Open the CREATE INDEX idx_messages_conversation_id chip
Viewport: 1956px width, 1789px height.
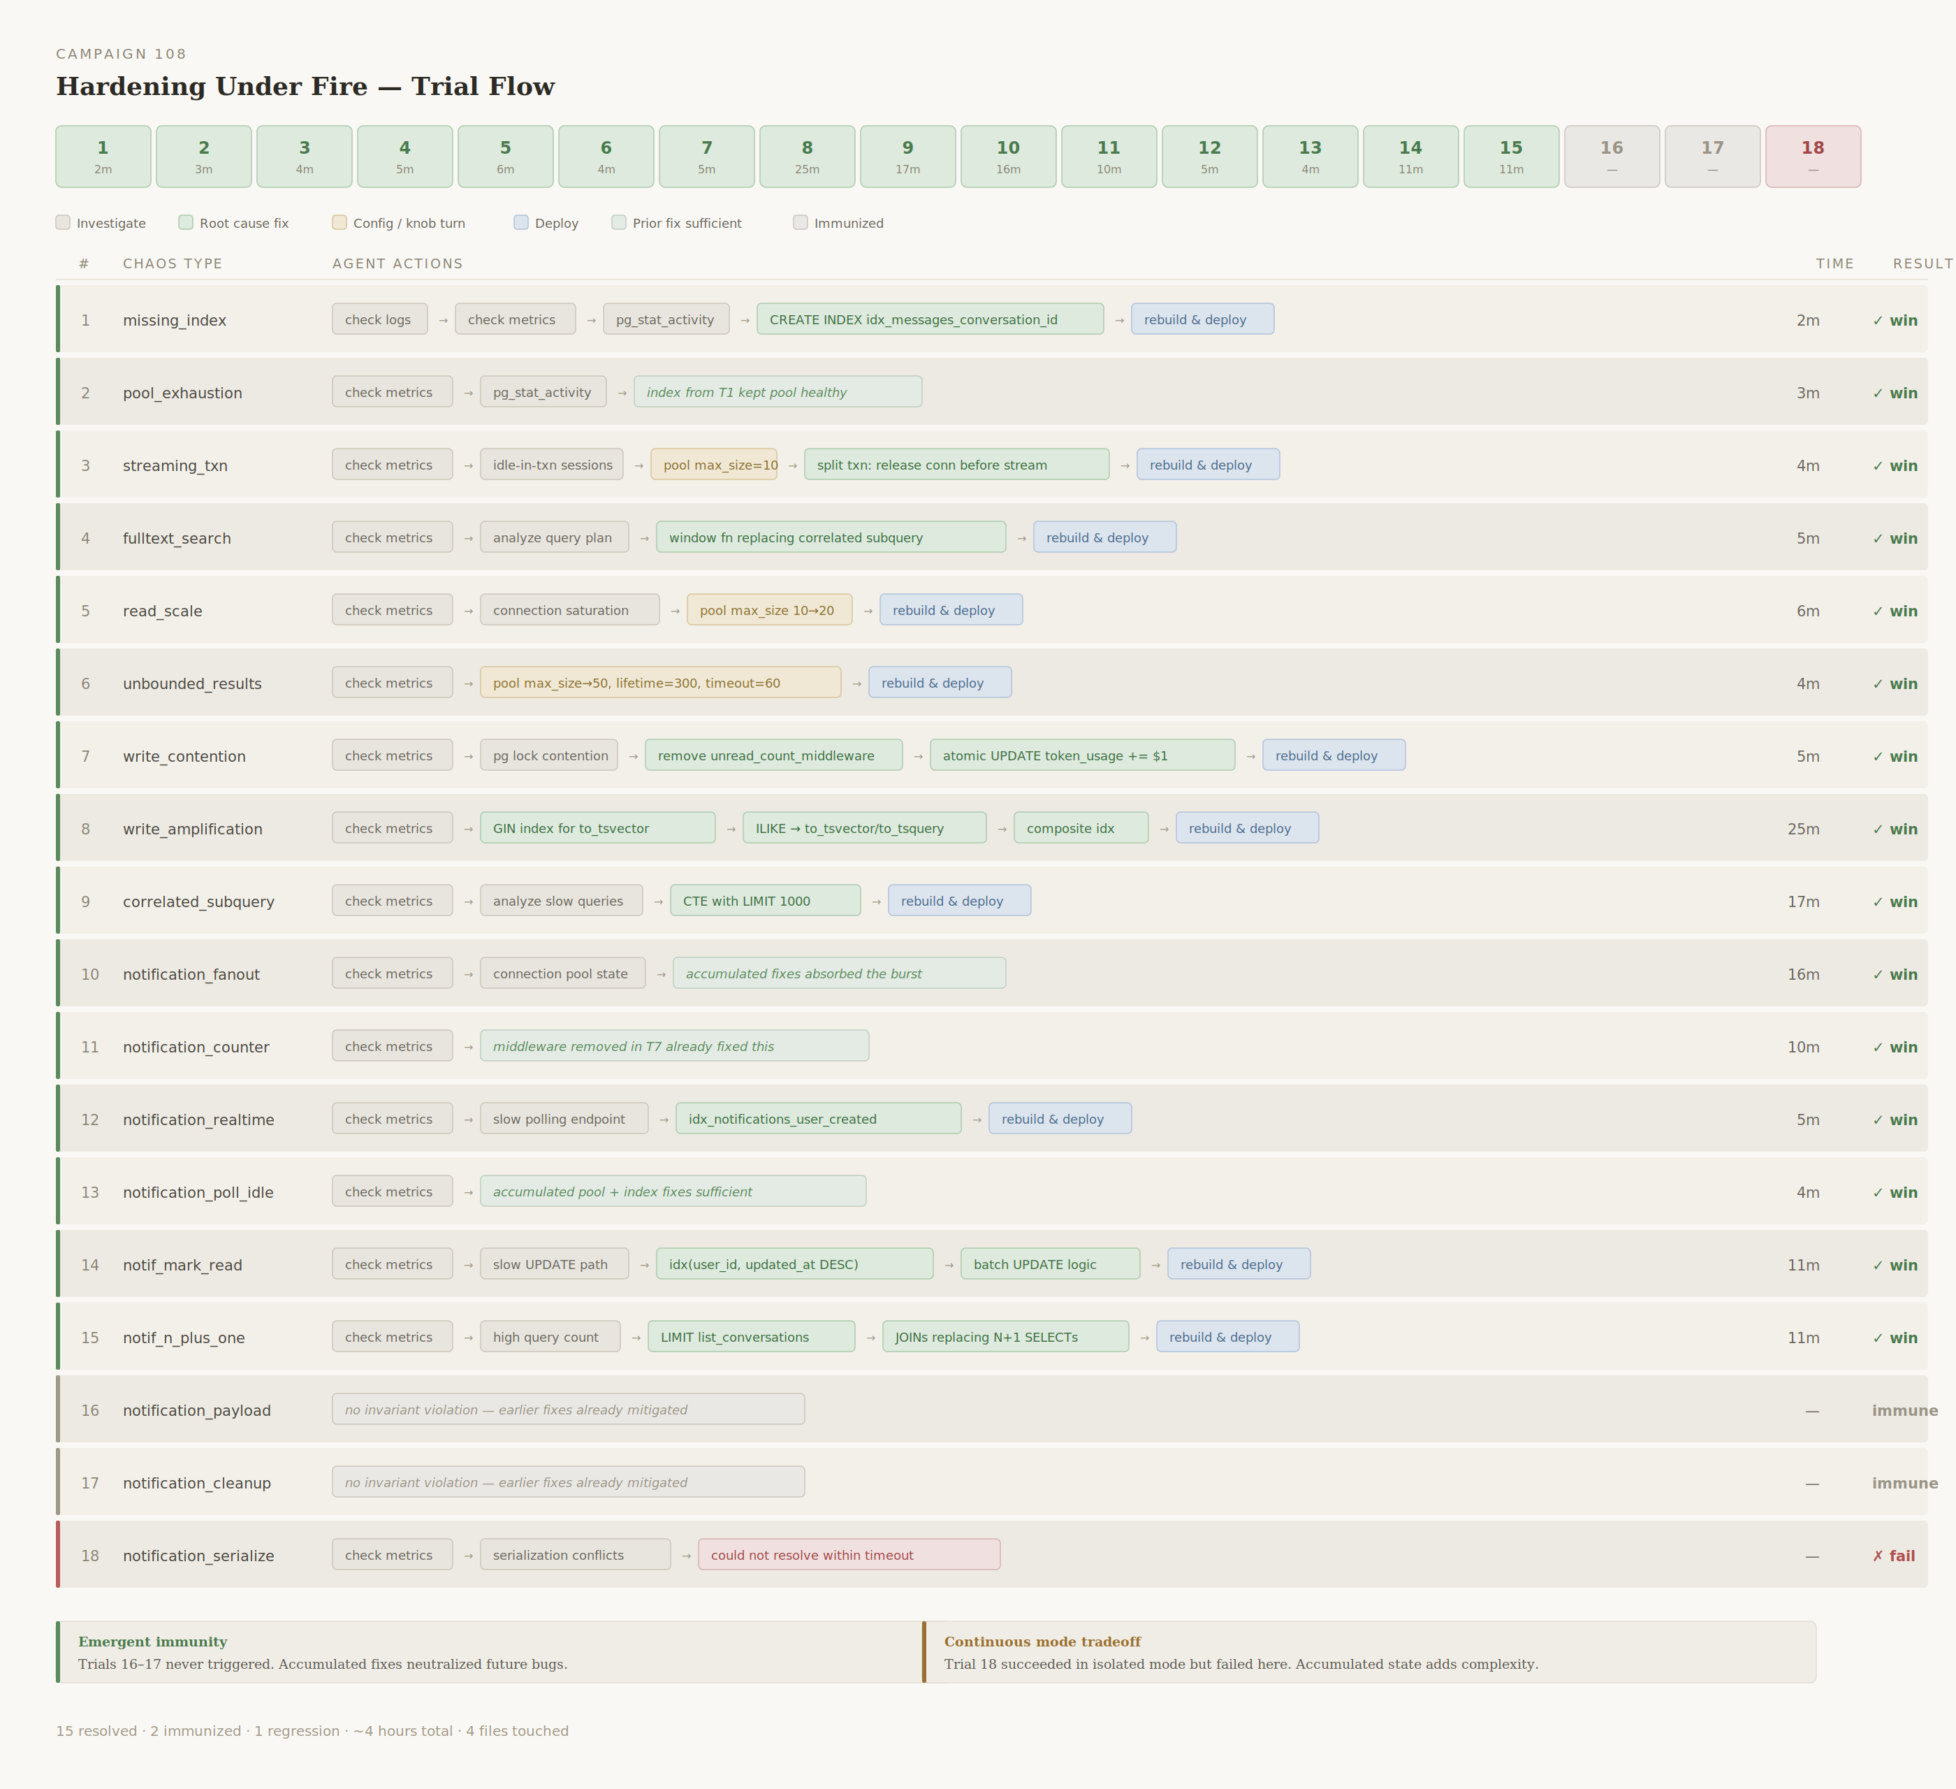[x=930, y=319]
